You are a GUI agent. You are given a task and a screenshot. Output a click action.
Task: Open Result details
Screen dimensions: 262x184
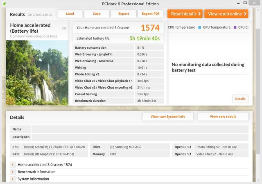pos(185,13)
